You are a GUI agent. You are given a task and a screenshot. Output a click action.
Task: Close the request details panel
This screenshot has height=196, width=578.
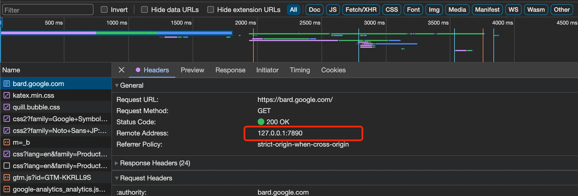(x=121, y=70)
